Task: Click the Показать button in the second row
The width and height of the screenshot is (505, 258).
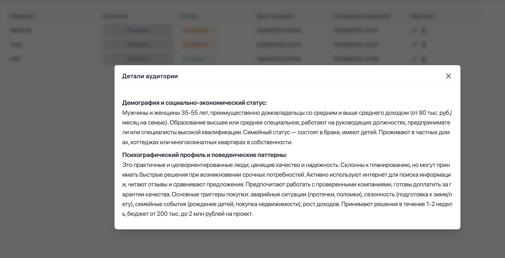Action: click(x=138, y=44)
